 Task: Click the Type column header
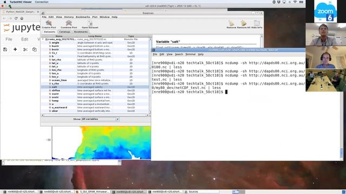coord(131,36)
